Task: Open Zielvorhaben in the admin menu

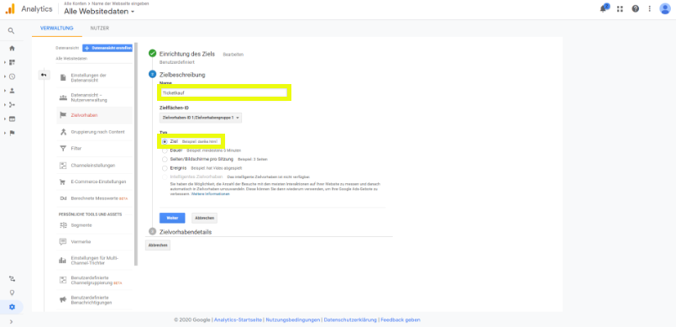Action: click(84, 115)
